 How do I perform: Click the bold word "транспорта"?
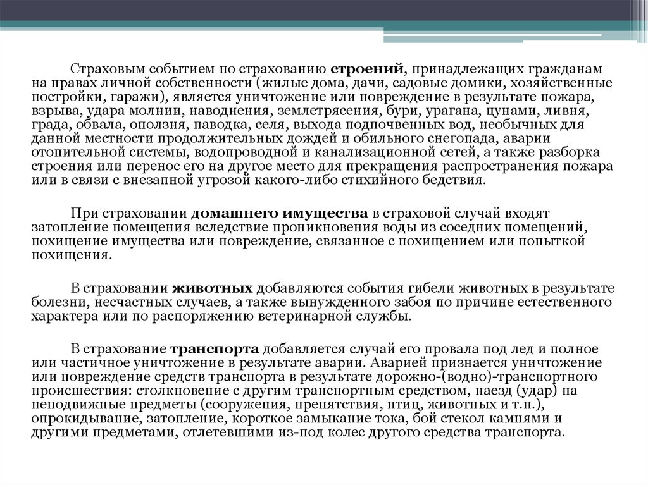[x=215, y=348]
